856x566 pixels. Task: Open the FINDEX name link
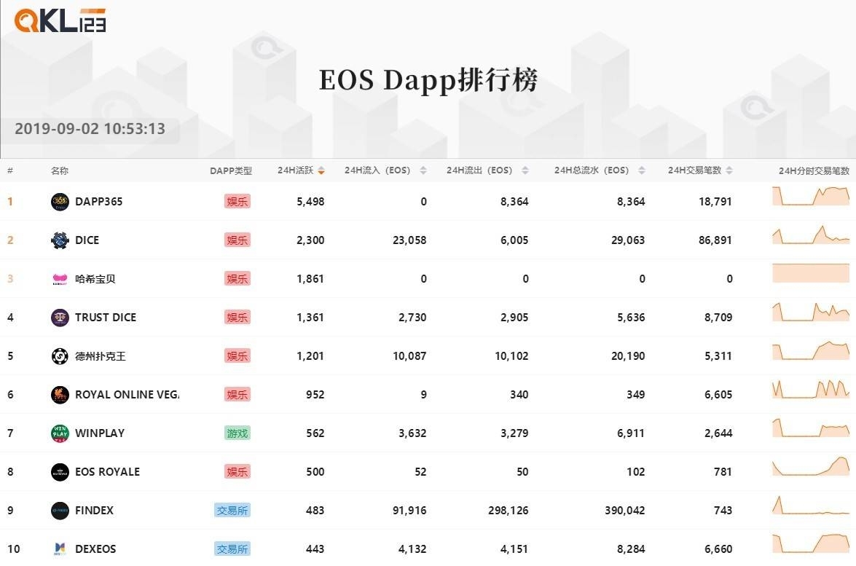(x=95, y=511)
